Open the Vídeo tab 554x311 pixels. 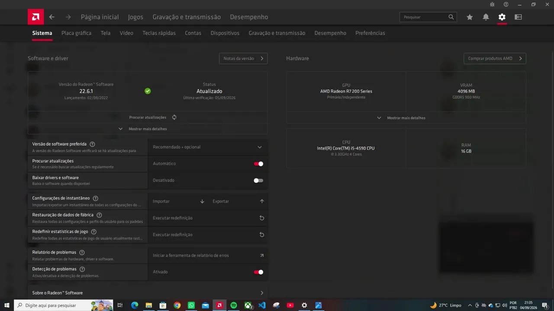click(x=126, y=33)
